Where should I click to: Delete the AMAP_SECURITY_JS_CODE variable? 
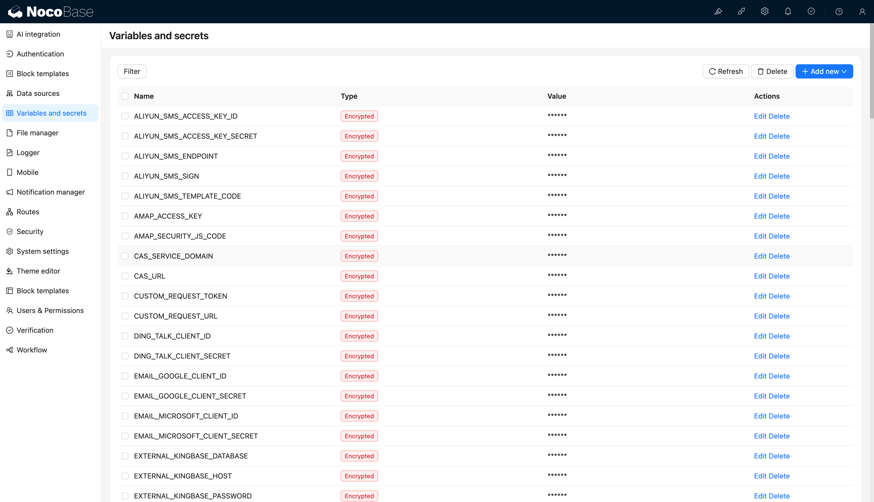[779, 236]
